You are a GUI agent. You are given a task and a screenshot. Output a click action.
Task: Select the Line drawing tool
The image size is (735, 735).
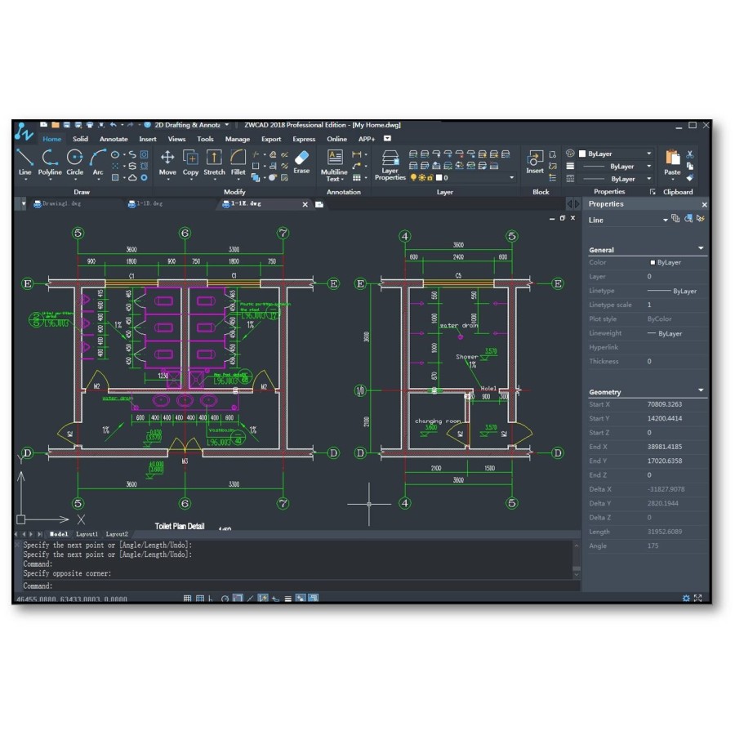tap(24, 162)
